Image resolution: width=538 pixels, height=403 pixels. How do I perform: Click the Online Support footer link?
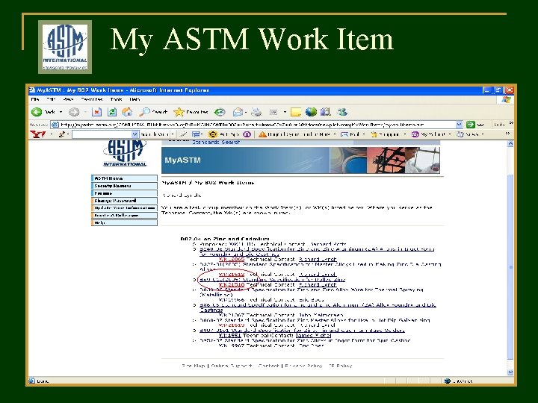click(x=232, y=366)
